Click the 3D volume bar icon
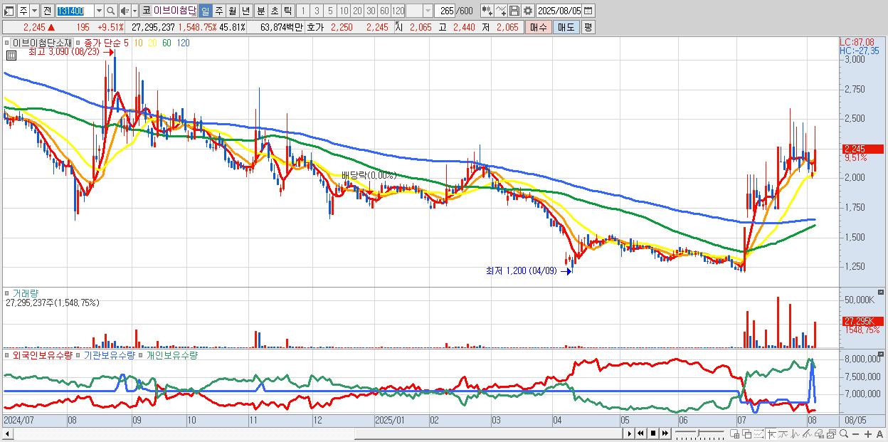888x442 pixels. [820, 434]
